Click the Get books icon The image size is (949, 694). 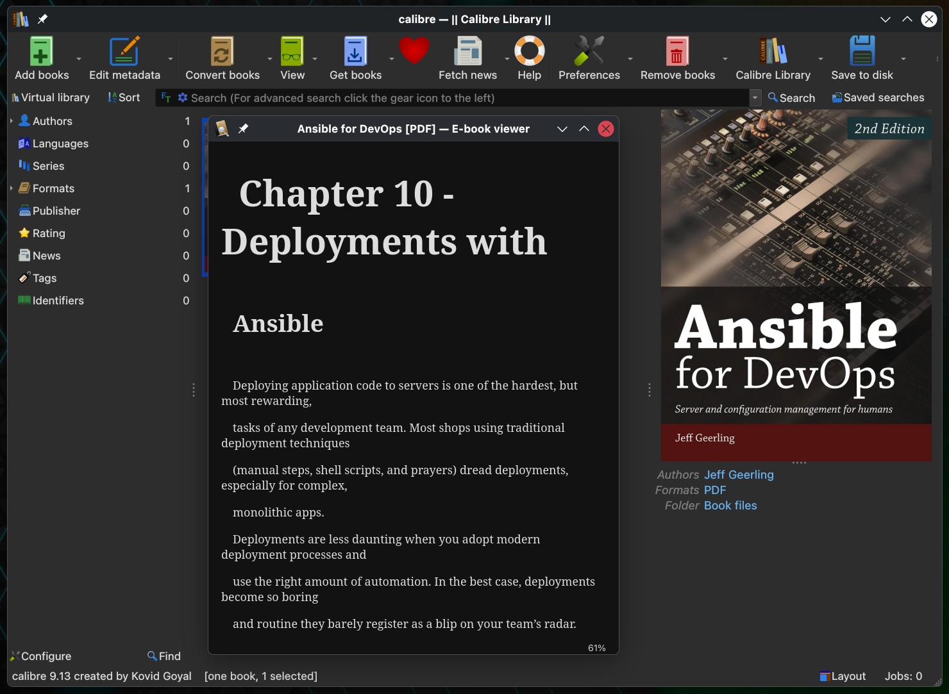(x=355, y=51)
